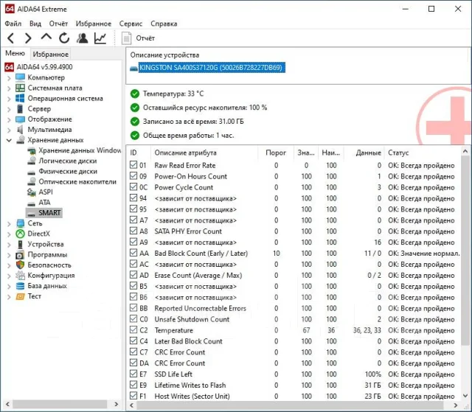Viewport: 472px width, 412px height.
Task: Uncheck the 01 Raw Read Error Rate checkbox
Action: [133, 165]
